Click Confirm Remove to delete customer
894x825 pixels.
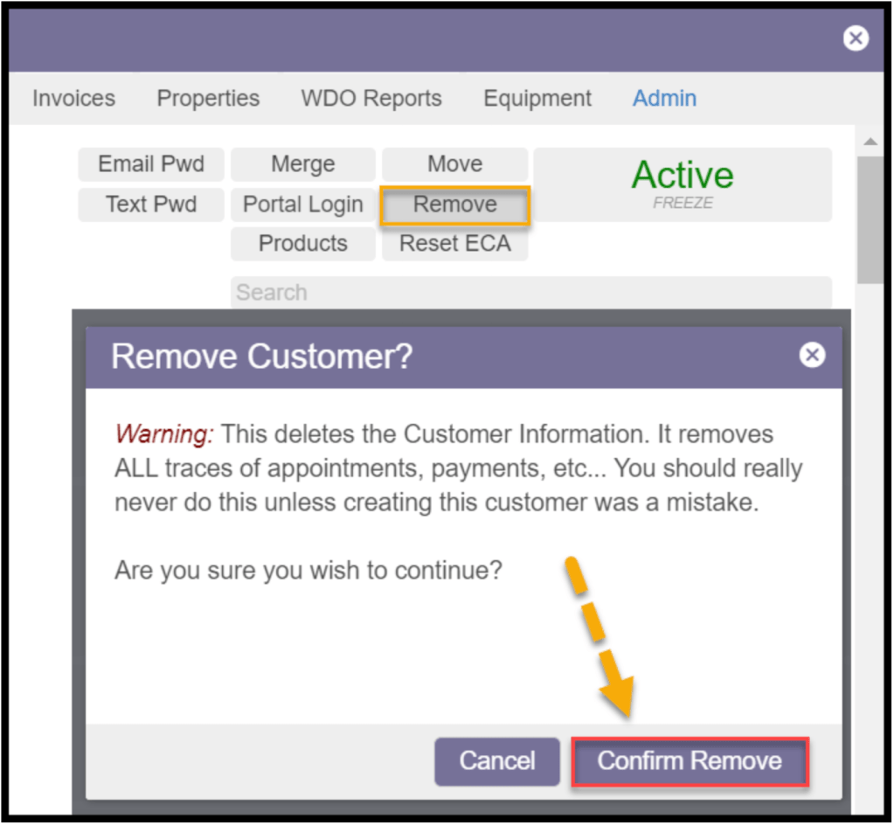[690, 761]
